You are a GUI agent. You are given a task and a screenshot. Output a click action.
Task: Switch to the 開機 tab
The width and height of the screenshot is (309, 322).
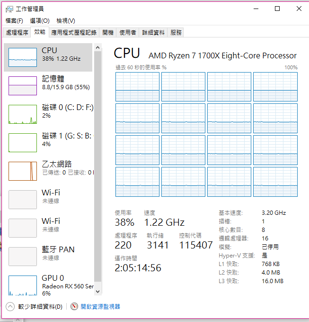tap(108, 33)
